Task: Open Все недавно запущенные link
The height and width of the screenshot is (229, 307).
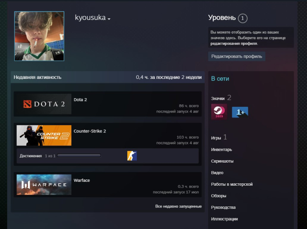Action: (x=178, y=206)
